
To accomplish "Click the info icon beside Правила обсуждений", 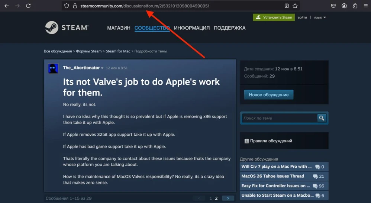I will (x=246, y=141).
